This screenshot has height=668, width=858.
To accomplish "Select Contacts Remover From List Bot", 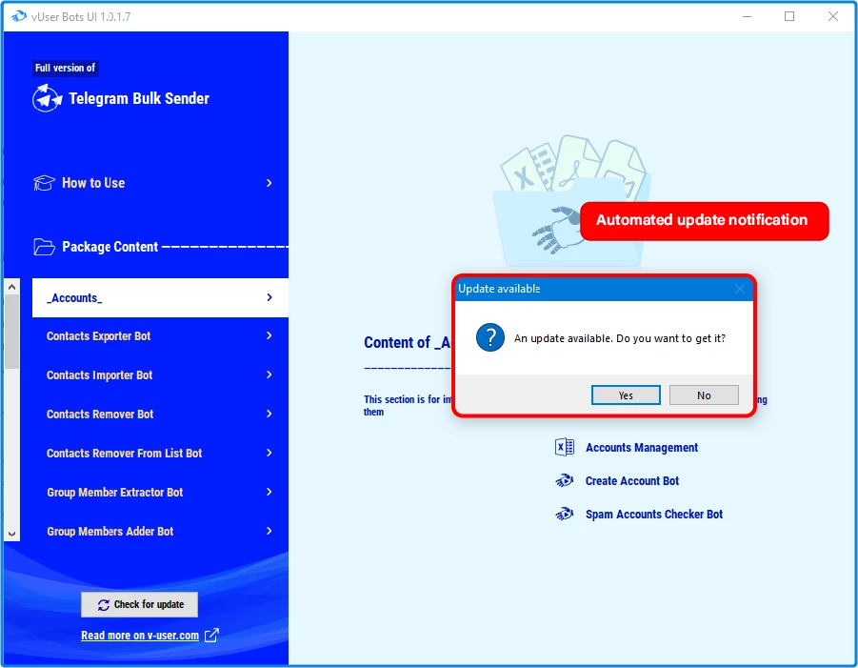I will point(160,453).
